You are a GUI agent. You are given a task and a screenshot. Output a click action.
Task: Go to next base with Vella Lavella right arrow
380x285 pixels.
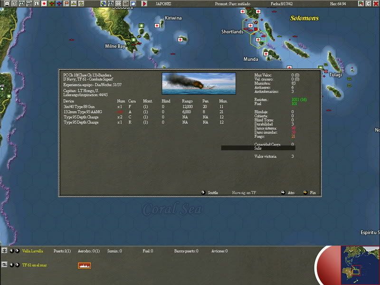point(18,251)
